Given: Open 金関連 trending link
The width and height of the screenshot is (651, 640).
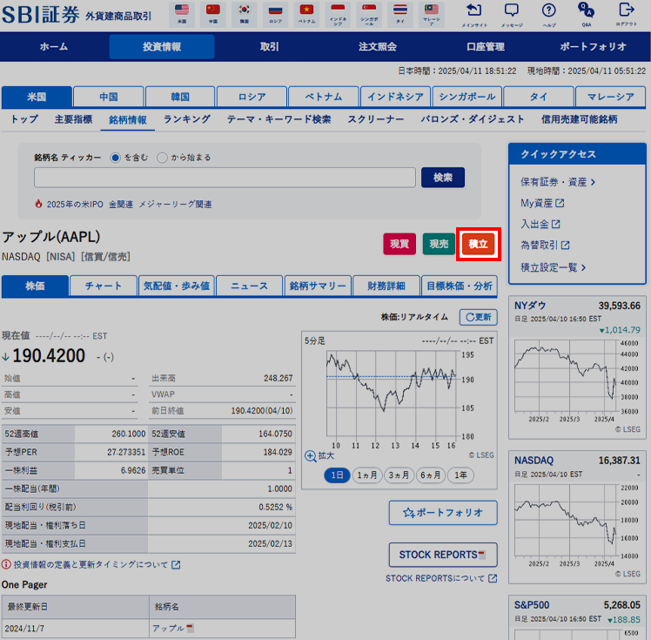Looking at the screenshot, I should pos(121,205).
